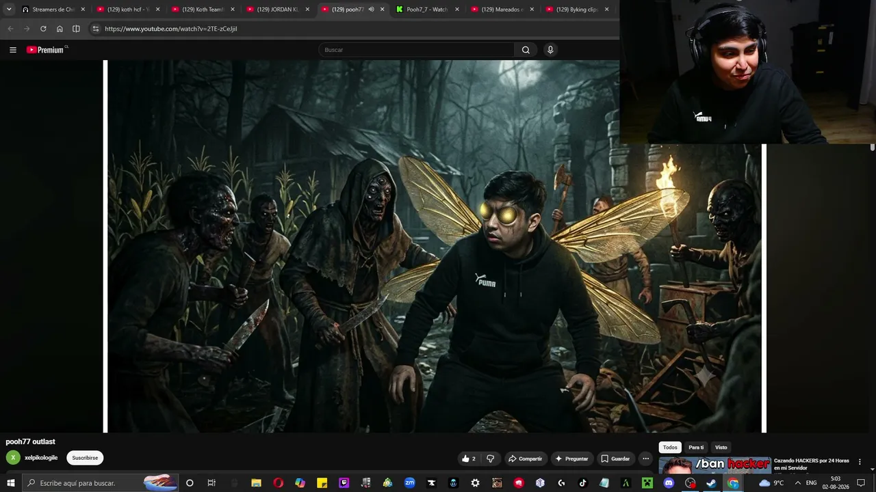876x492 pixels.
Task: Select the Visto filter chip
Action: point(721,448)
